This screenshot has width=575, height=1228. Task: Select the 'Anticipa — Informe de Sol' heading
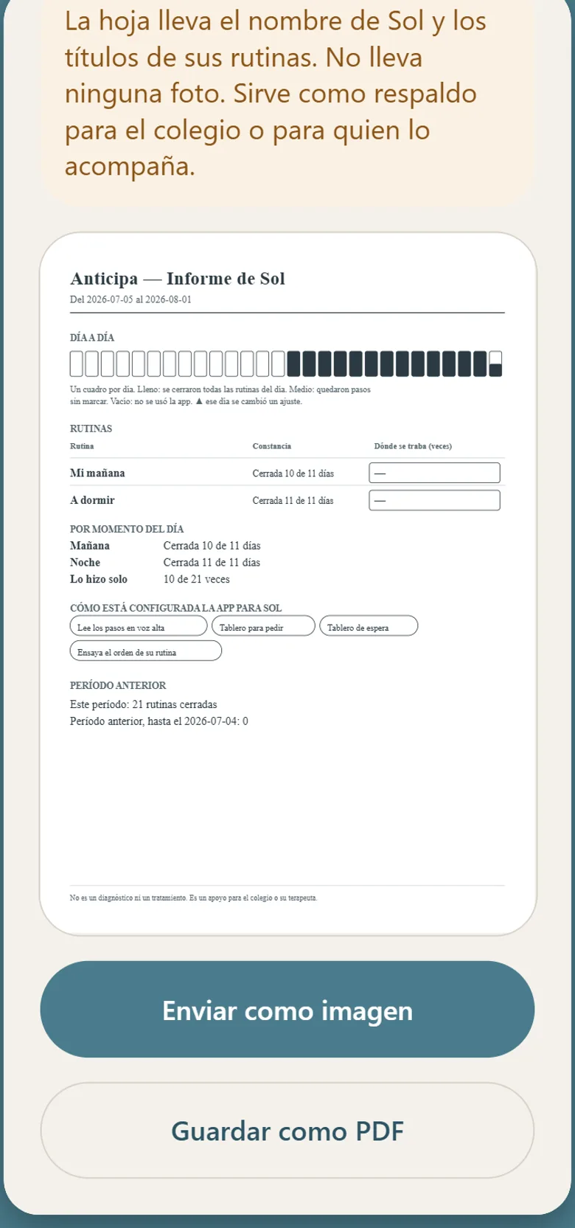tap(178, 278)
